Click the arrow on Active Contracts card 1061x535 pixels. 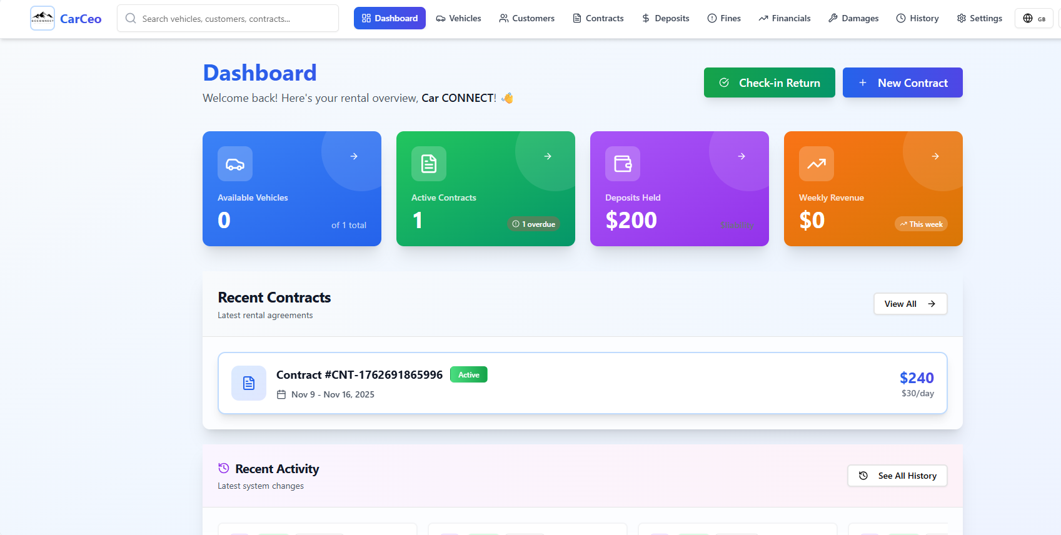(x=548, y=156)
